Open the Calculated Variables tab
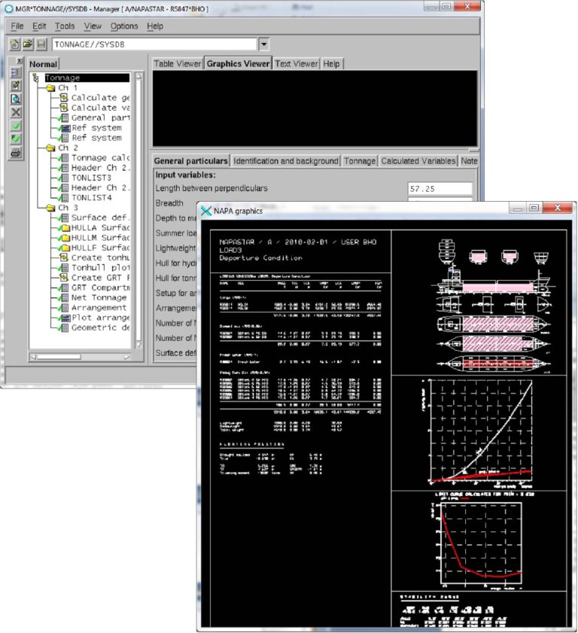578x633 pixels. [418, 161]
